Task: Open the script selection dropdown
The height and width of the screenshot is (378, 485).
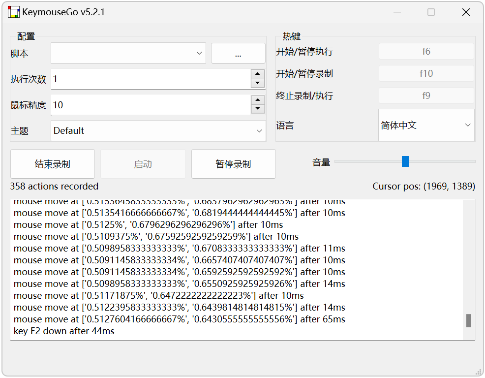Action: [x=128, y=53]
